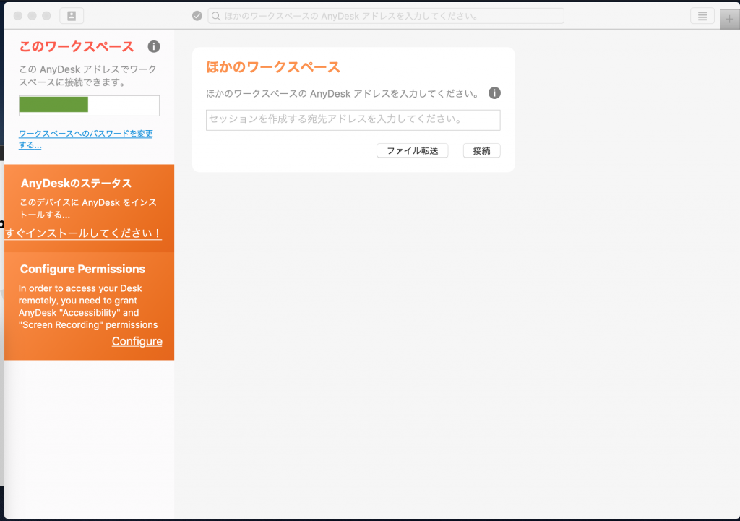Focus the top AnyDesk address search field

(x=386, y=16)
